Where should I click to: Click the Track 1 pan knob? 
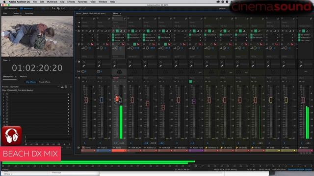click(x=98, y=71)
